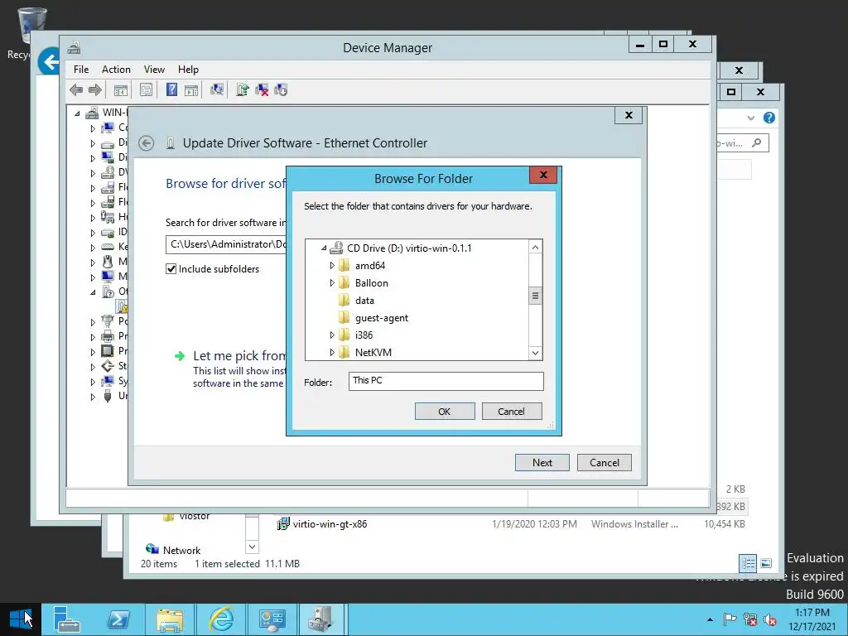Viewport: 848px width, 636px height.
Task: Click the Update Driver Software toolbar icon
Action: 243,89
